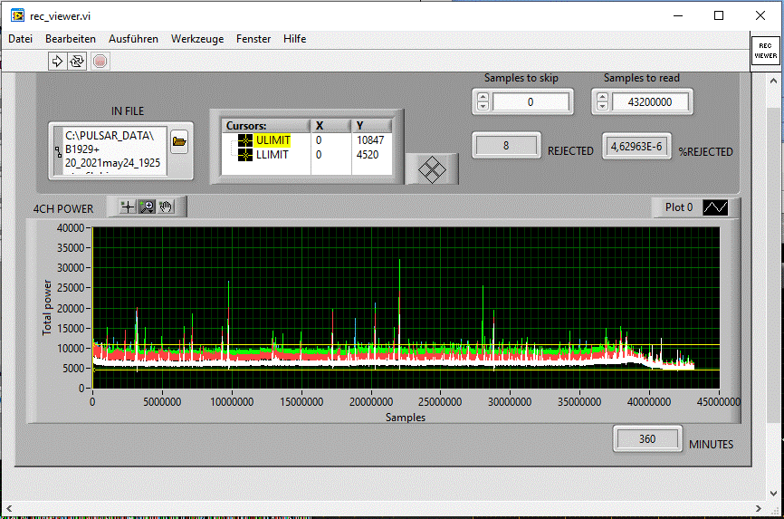Viewport: 784px width, 519px height.
Task: Select the ULIMIT cursor row
Action: coord(306,140)
